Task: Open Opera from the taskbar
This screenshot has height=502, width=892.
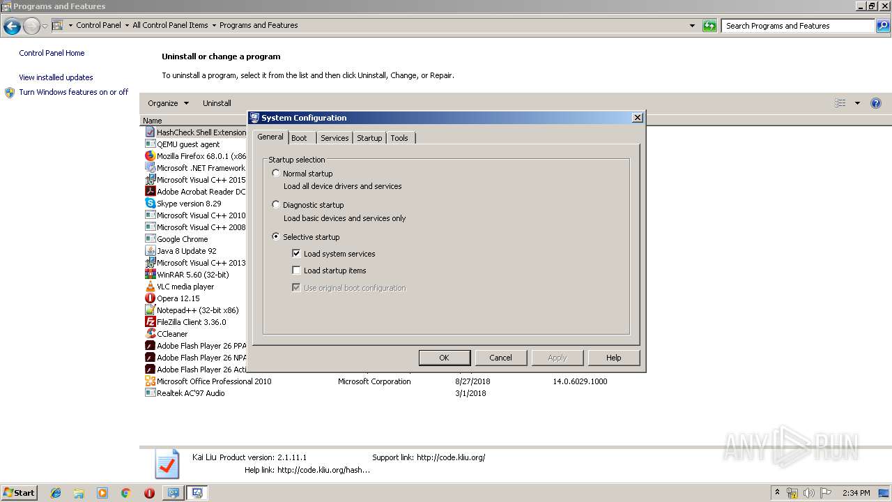Action: click(x=149, y=493)
